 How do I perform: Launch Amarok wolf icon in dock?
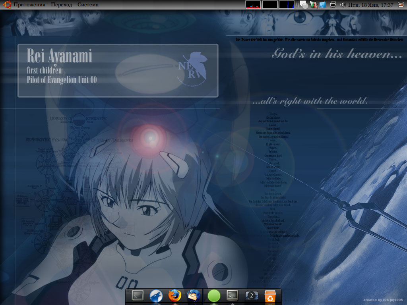[156, 296]
